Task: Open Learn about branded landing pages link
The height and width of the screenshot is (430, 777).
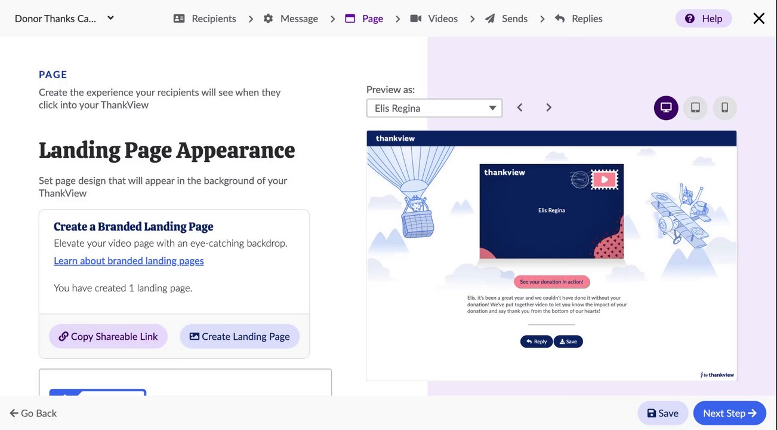Action: tap(129, 260)
